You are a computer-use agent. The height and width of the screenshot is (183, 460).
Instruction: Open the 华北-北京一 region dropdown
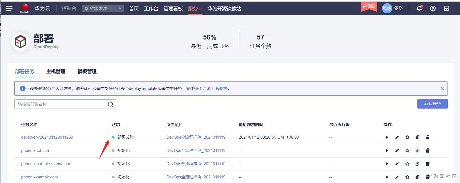coord(103,8)
